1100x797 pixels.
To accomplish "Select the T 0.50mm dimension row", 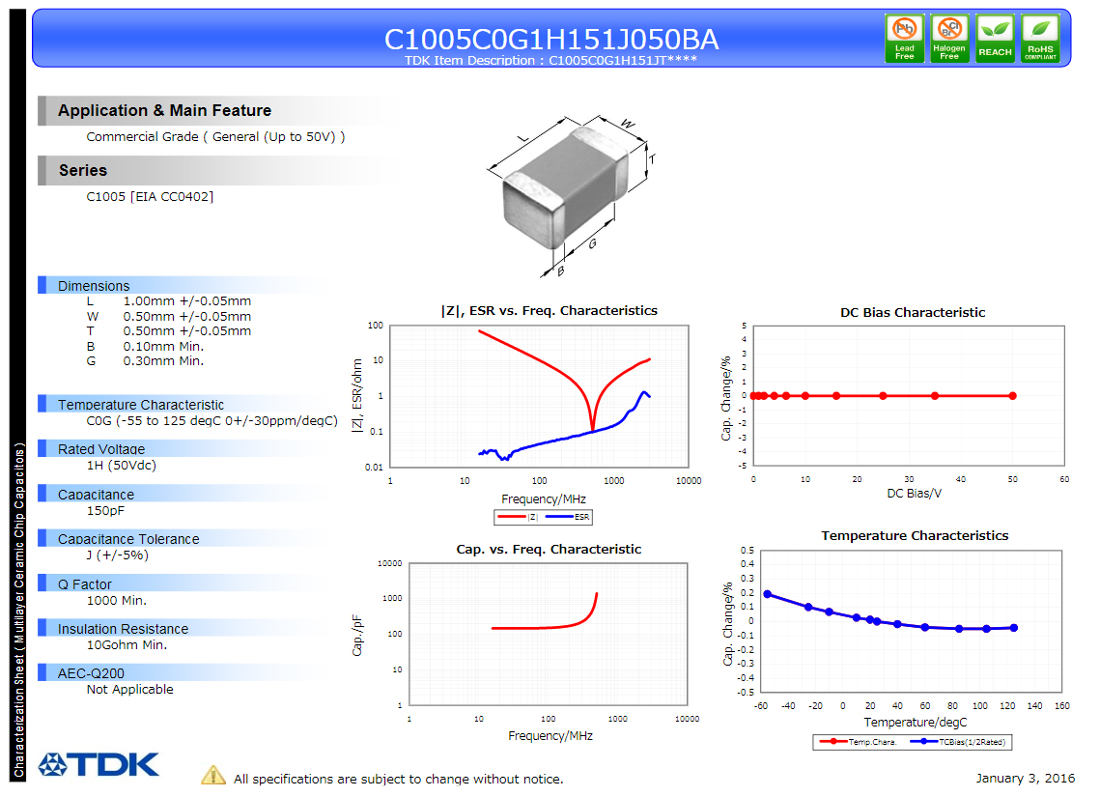I will (168, 331).
